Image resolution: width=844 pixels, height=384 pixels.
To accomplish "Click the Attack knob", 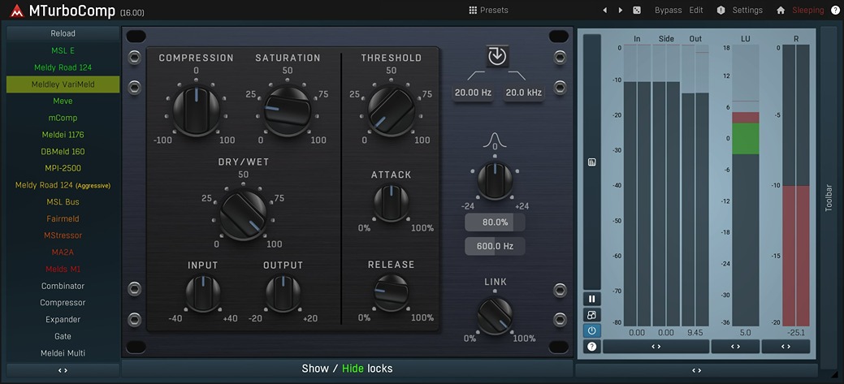I will (x=392, y=202).
